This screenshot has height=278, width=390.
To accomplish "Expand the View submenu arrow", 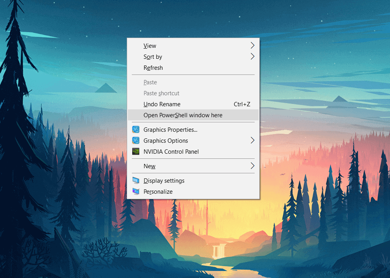I will (x=252, y=45).
